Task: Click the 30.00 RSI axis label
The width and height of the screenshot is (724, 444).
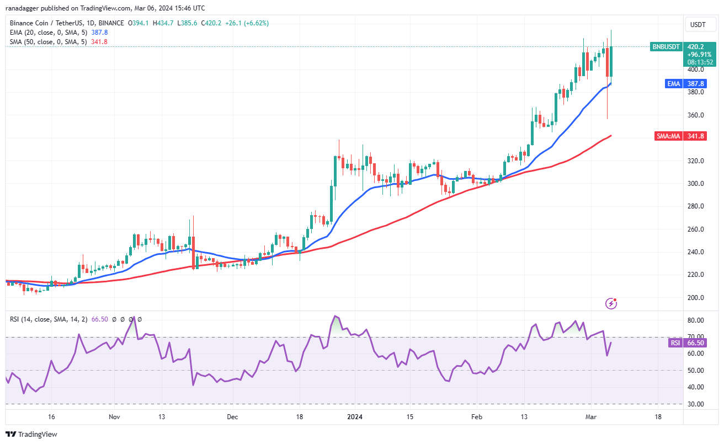Action: point(695,404)
